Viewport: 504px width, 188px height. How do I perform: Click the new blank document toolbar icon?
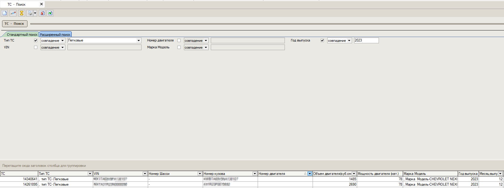[x=4, y=13]
